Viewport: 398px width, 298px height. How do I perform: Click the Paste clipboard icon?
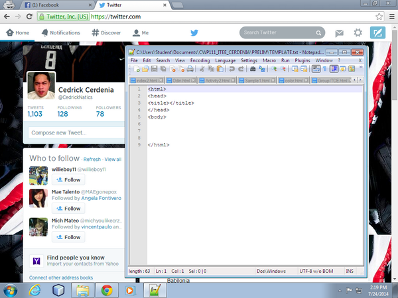(220, 69)
